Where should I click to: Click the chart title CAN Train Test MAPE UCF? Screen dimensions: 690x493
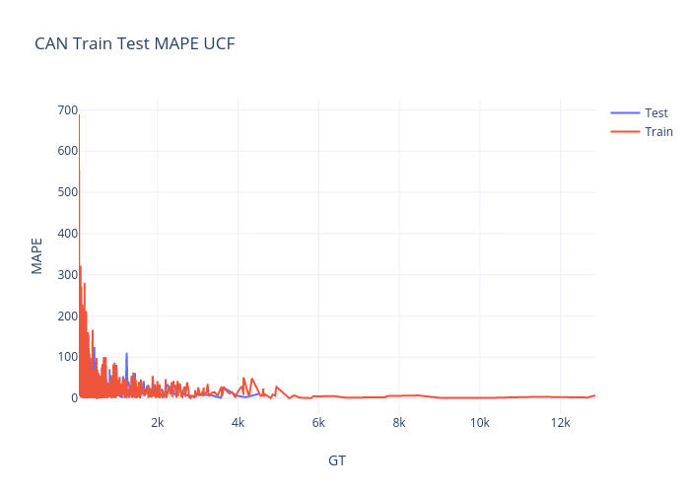point(135,44)
